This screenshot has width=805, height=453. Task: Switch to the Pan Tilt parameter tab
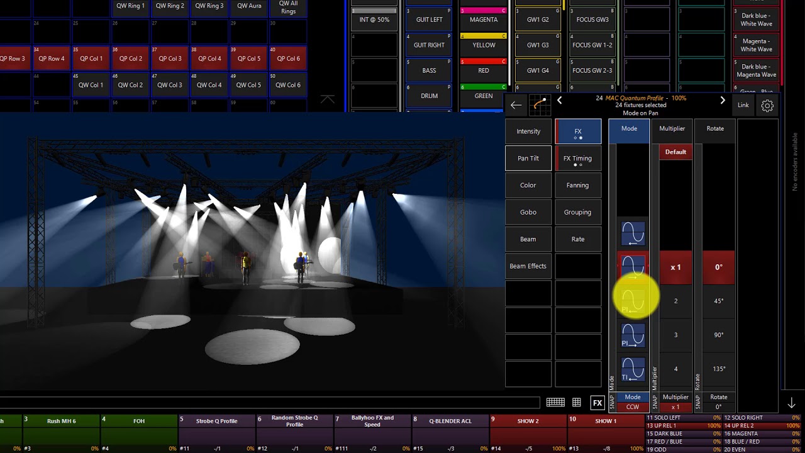coord(528,159)
